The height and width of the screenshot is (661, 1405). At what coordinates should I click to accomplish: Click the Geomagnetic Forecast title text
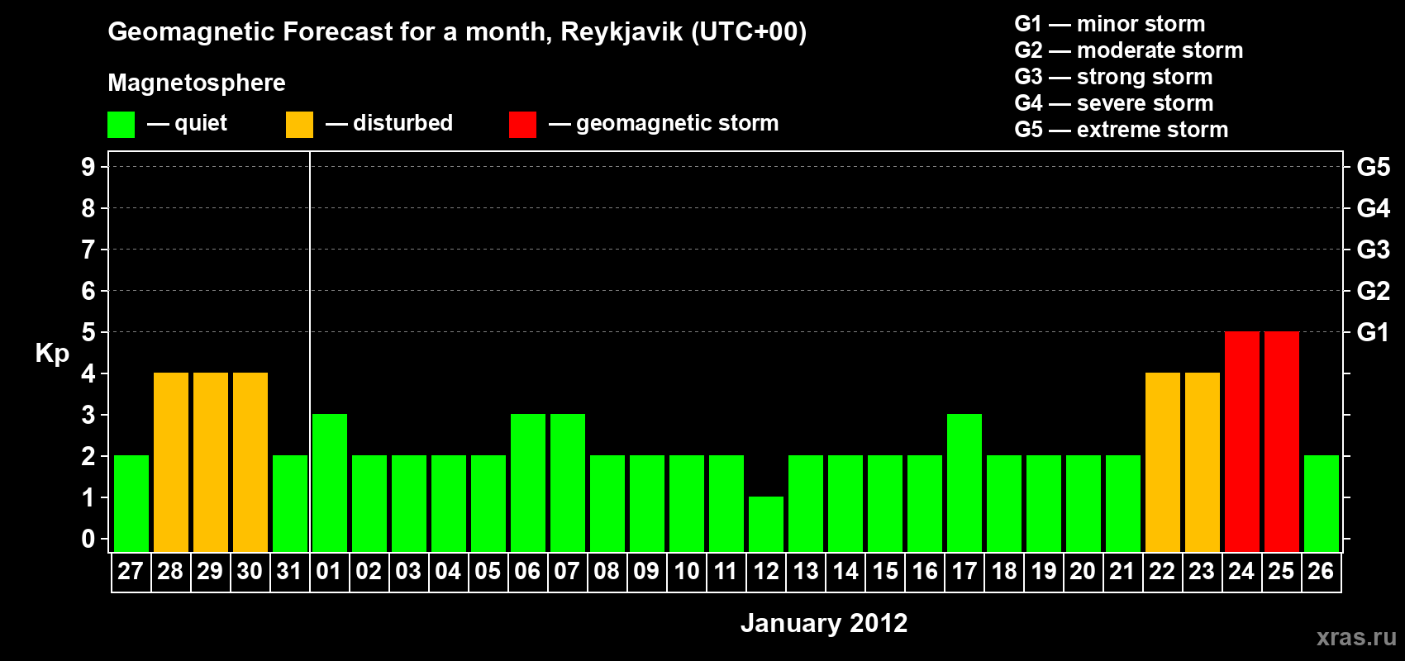(457, 32)
